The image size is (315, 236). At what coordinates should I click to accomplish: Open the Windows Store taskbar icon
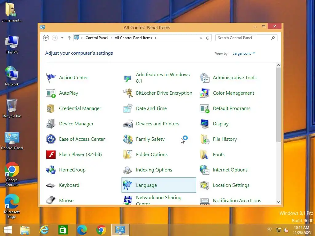click(63, 230)
